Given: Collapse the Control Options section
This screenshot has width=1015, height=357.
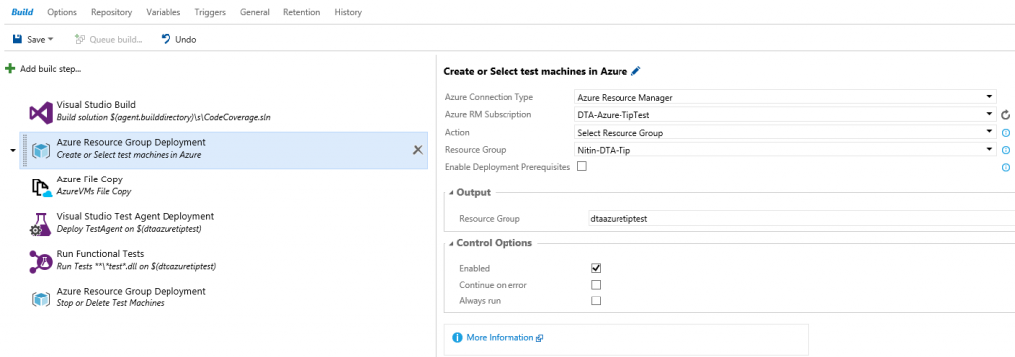Looking at the screenshot, I should 451,244.
